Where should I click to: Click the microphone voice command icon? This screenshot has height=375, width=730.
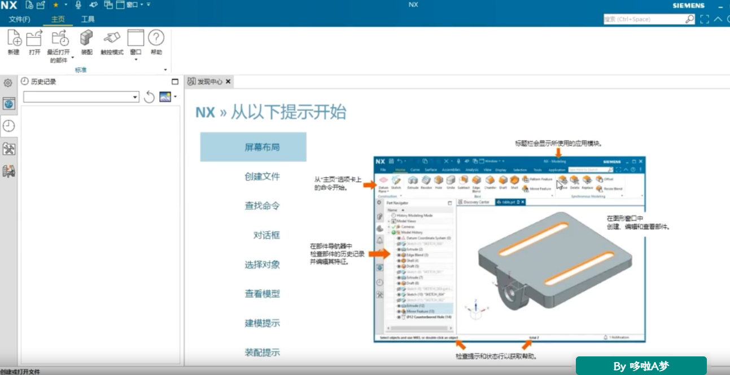[78, 5]
